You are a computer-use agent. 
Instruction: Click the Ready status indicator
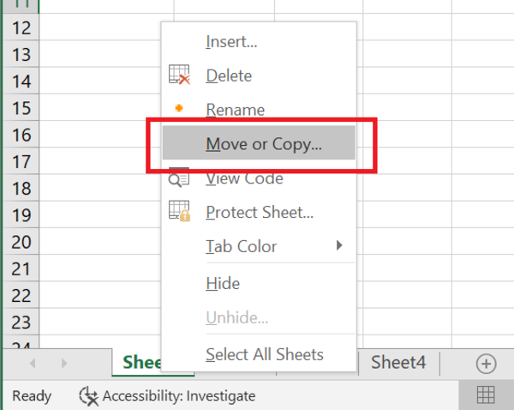pos(32,396)
